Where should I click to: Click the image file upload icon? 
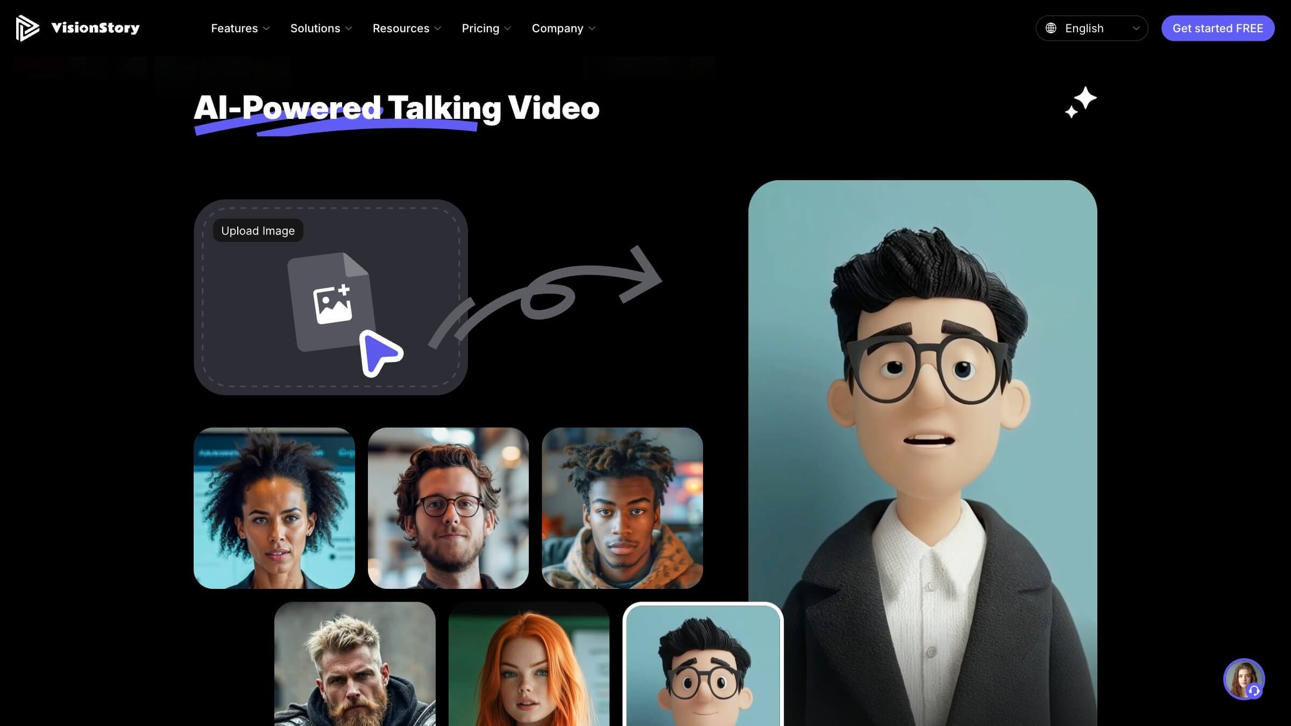tap(332, 303)
